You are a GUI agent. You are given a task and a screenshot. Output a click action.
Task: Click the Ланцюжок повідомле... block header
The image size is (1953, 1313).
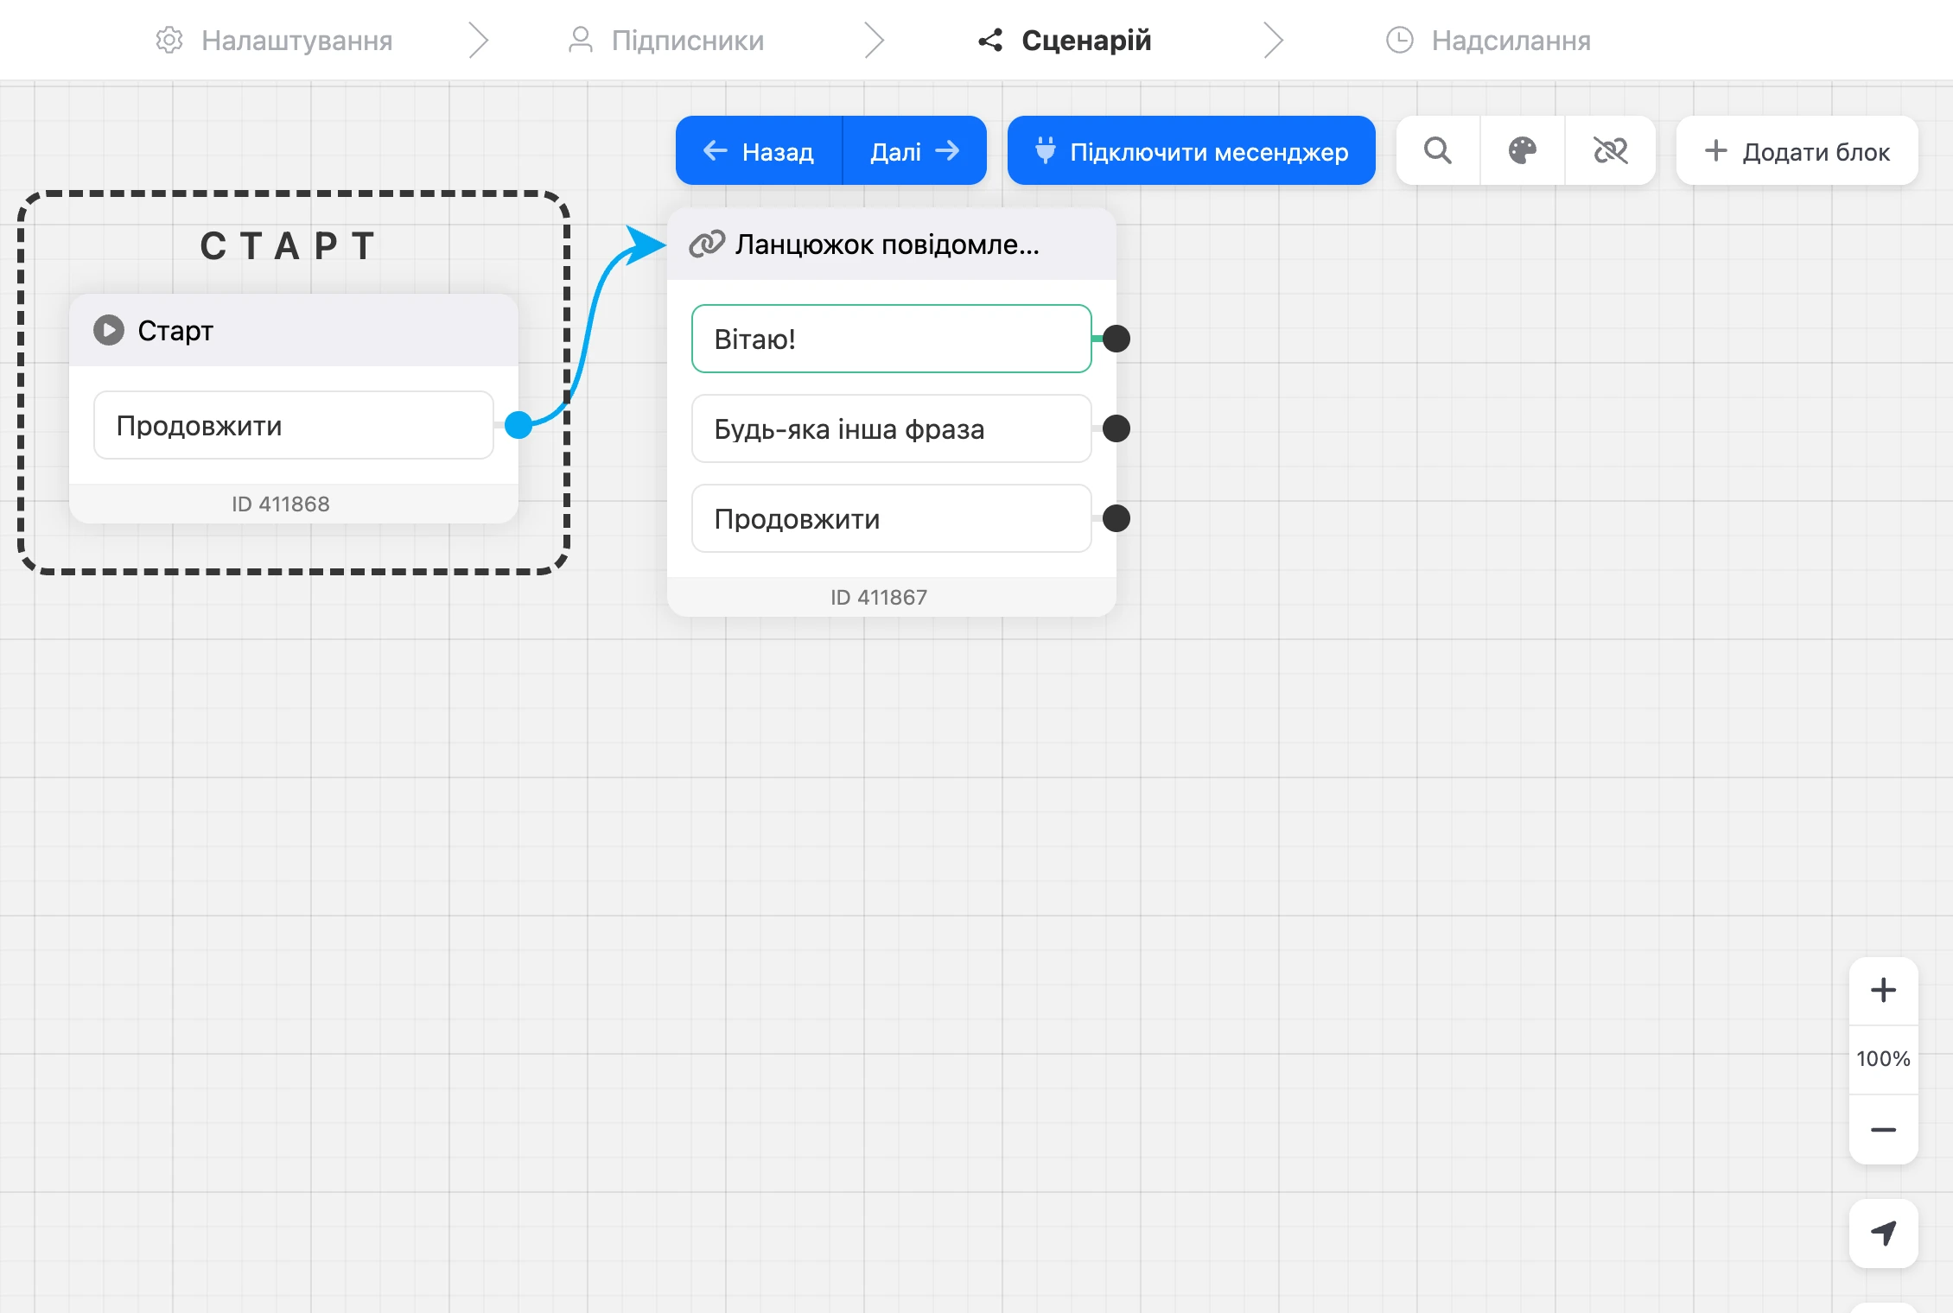[x=892, y=244]
